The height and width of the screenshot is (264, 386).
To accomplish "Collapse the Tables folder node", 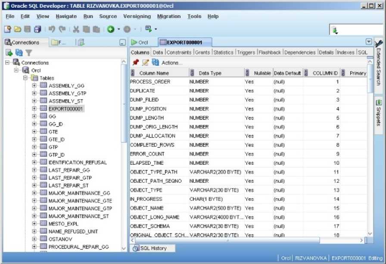I will coord(25,78).
